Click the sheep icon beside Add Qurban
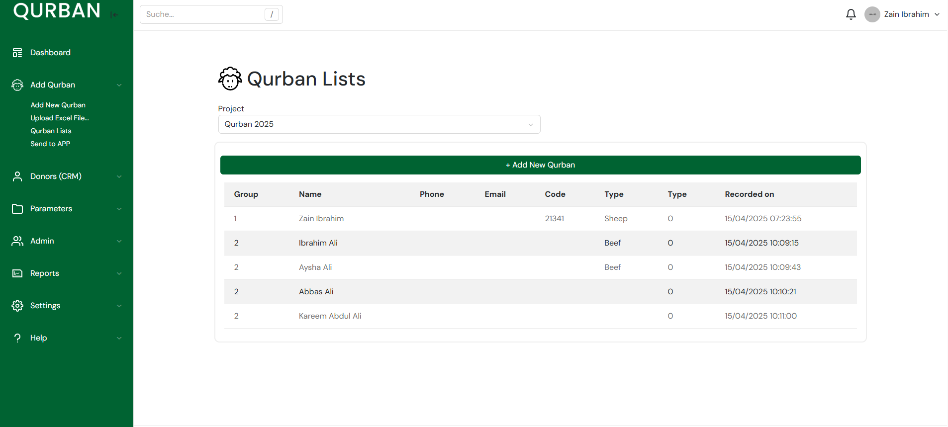Image resolution: width=948 pixels, height=427 pixels. (x=17, y=85)
